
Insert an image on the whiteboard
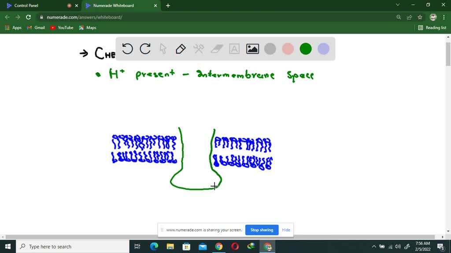click(x=252, y=49)
